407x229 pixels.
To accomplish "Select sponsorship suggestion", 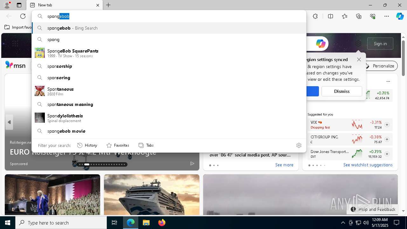I will pyautogui.click(x=169, y=66).
